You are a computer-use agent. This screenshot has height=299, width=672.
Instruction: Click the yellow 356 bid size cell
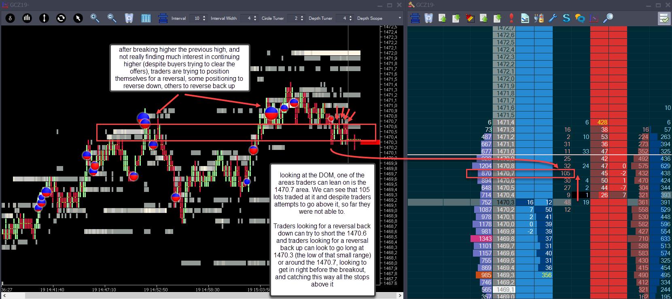(543, 275)
